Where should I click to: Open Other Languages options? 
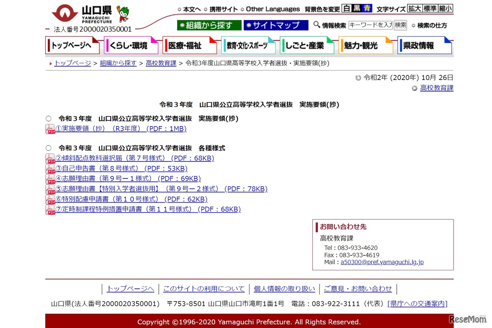[273, 9]
